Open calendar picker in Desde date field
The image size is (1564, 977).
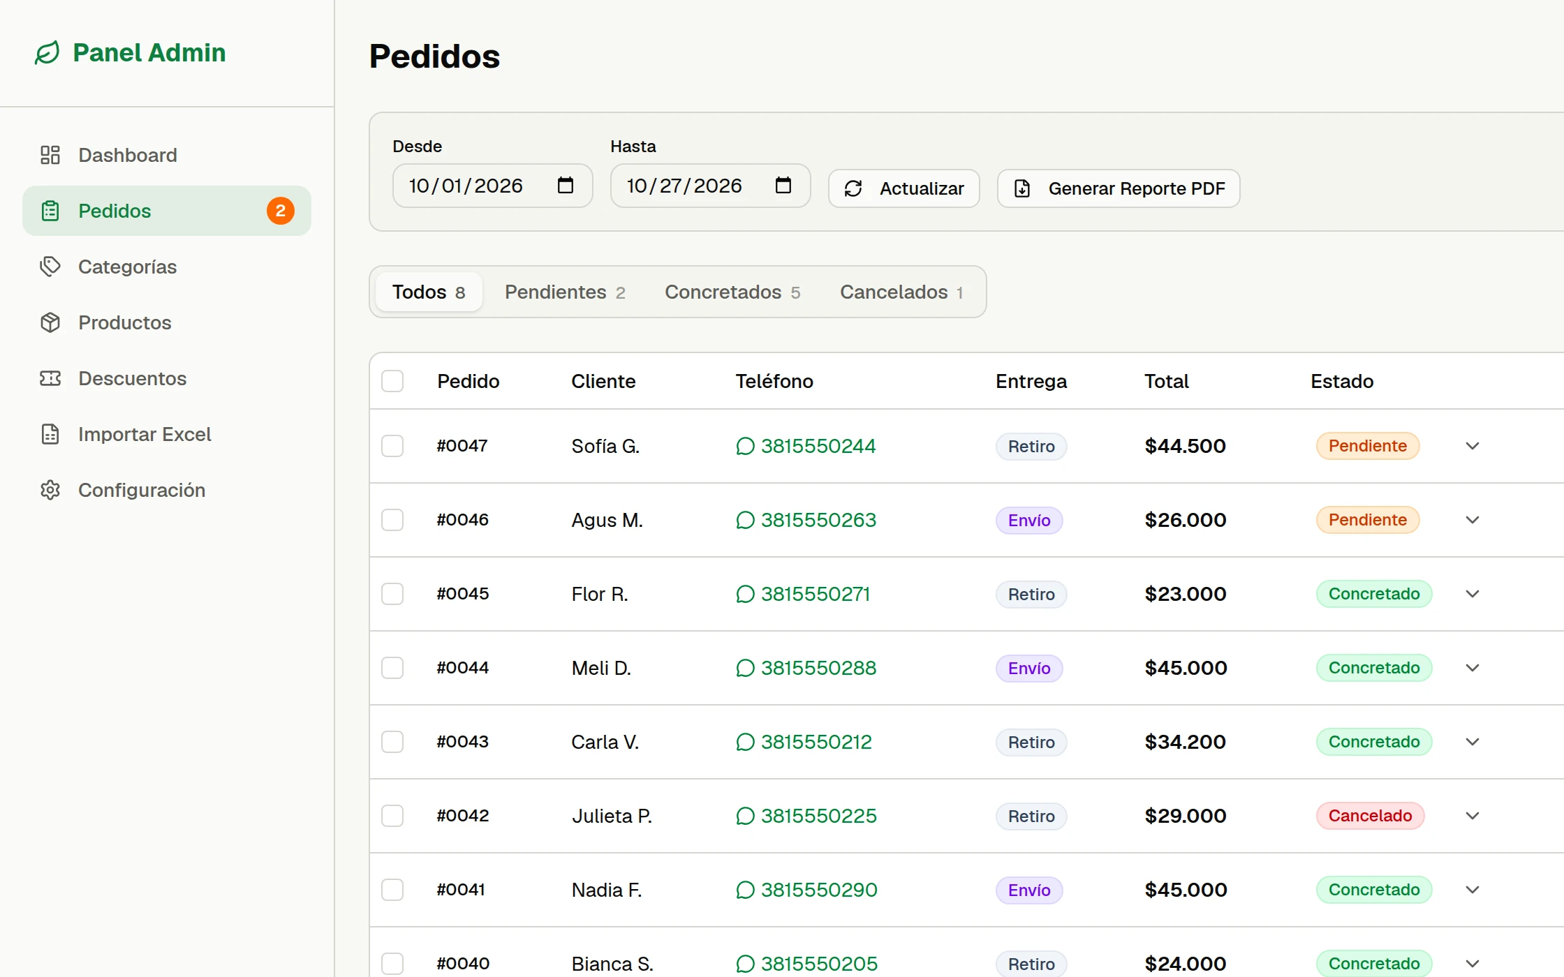[566, 186]
